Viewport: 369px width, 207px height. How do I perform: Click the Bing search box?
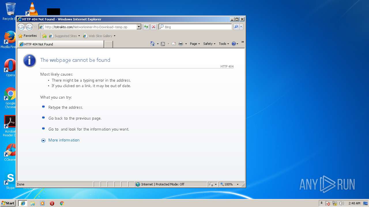coord(195,27)
